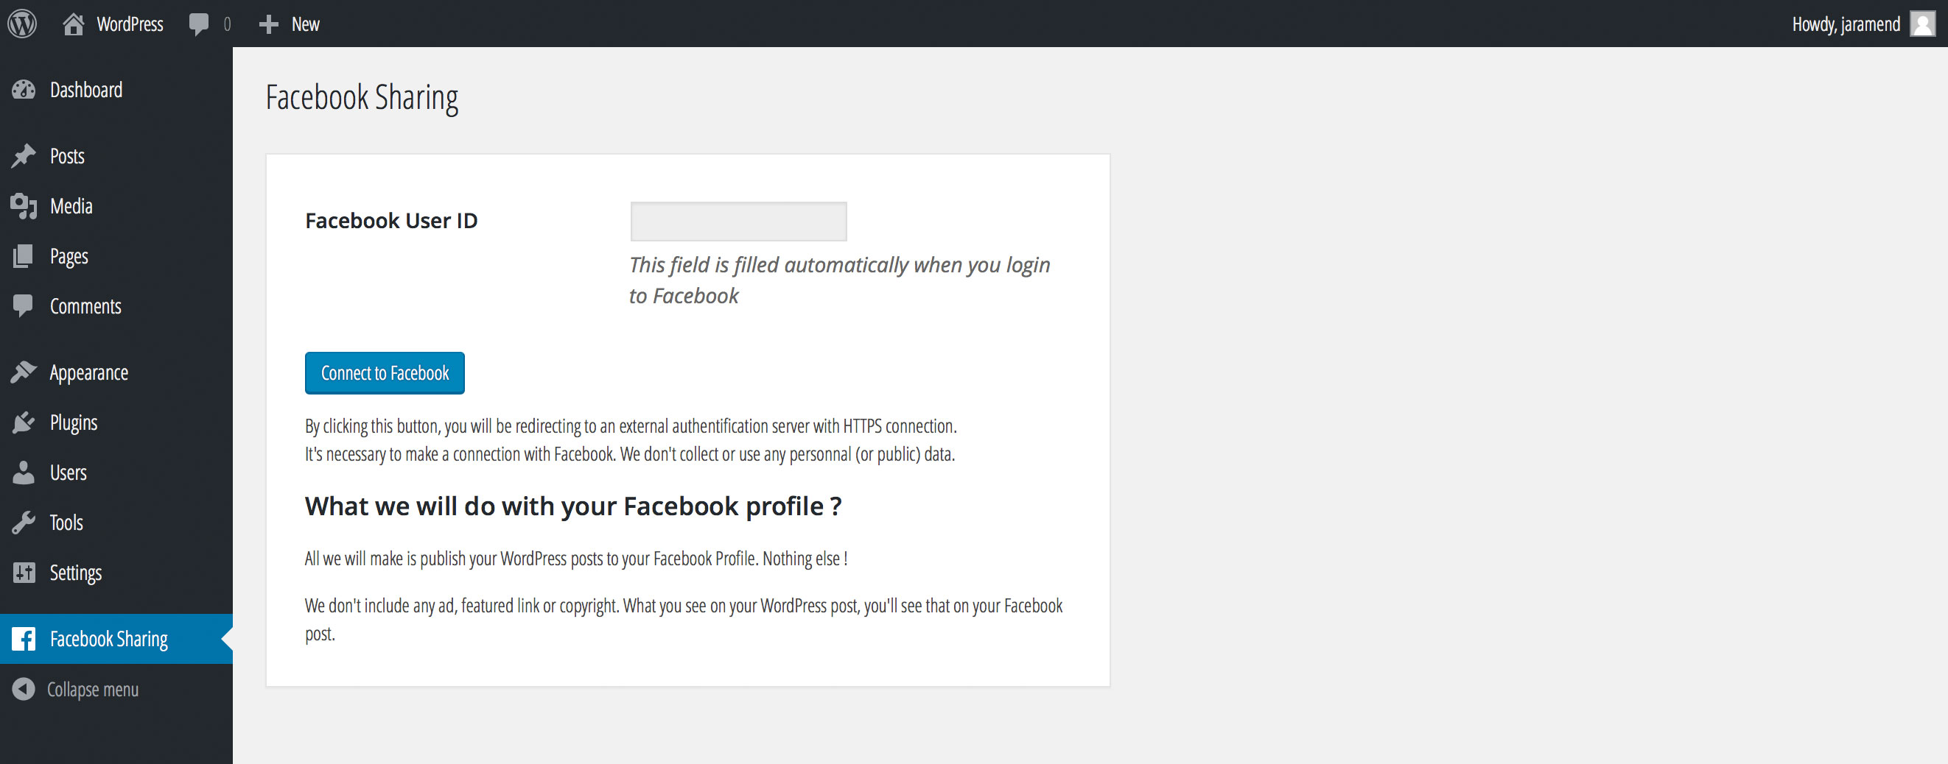
Task: Click the Facebook logo icon in sidebar
Action: coord(24,639)
